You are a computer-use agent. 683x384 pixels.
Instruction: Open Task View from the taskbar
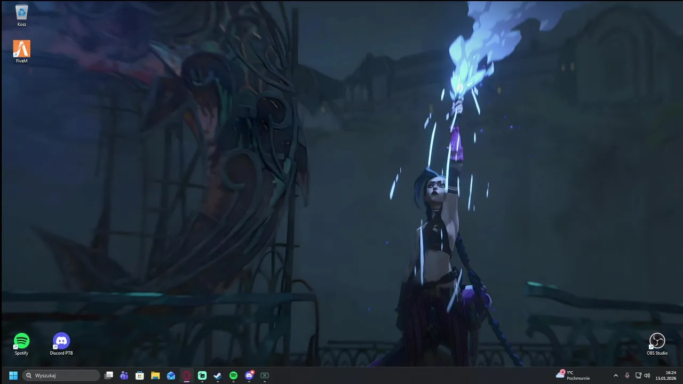pyautogui.click(x=109, y=375)
